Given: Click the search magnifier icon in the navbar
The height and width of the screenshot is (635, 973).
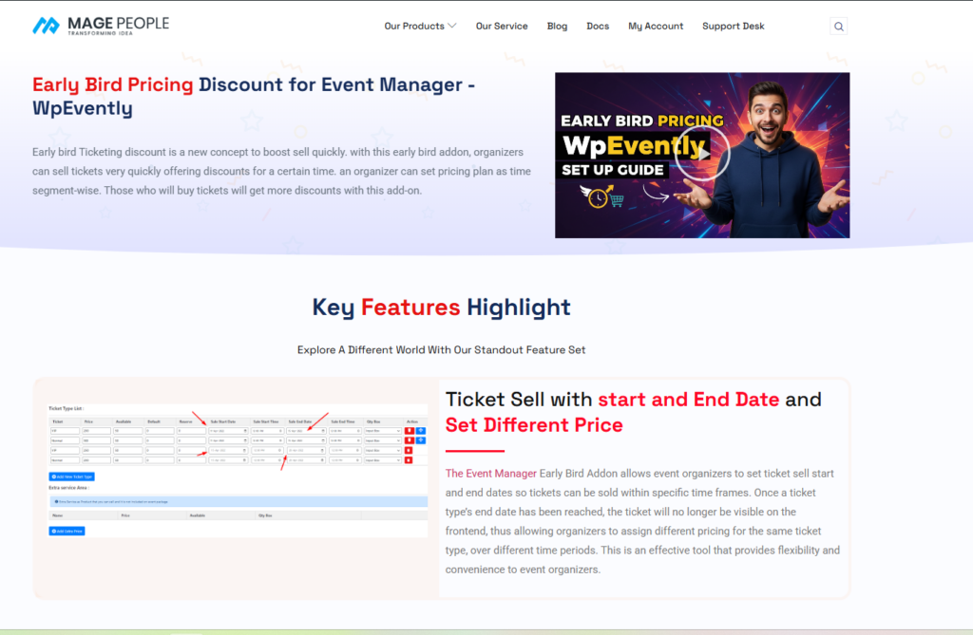Looking at the screenshot, I should point(839,27).
